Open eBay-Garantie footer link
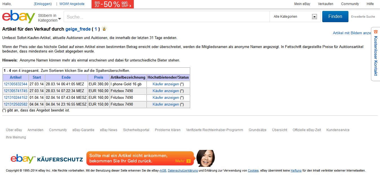 83,130
